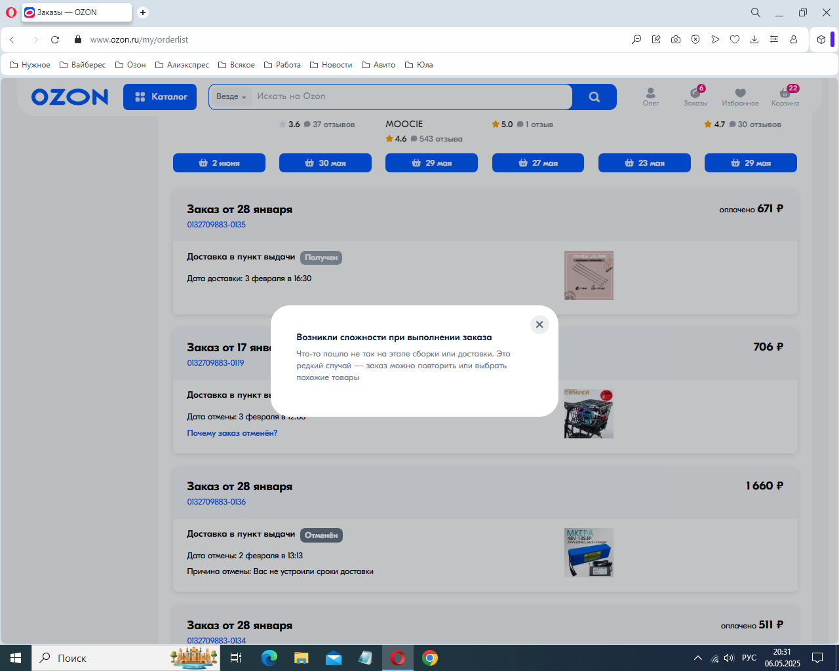Viewport: 839px width, 671px height.
Task: Open the Олег profile icon
Action: point(650,96)
